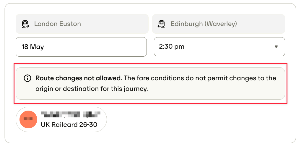Screen dimensions: 301x146
Task: Click the blurred passenger name text
Action: [x=71, y=114]
